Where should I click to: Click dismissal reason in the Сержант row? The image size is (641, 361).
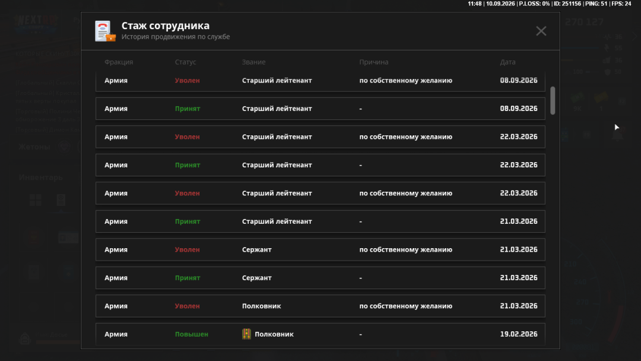point(405,250)
